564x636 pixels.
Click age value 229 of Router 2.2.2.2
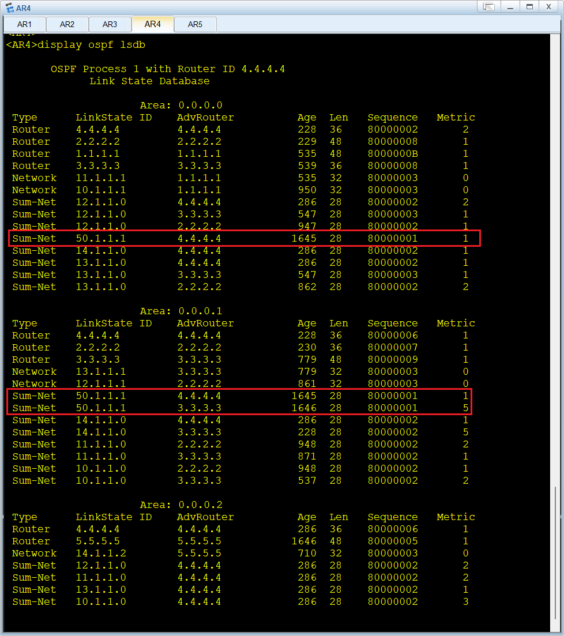click(307, 142)
